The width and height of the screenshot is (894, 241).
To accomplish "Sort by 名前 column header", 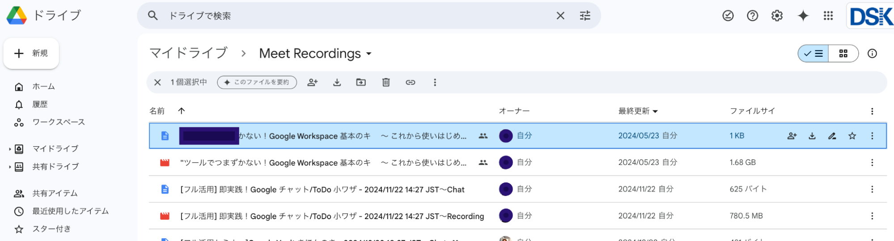I will (x=157, y=111).
